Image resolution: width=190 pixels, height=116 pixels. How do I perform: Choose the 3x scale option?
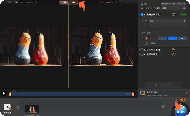tap(172, 38)
